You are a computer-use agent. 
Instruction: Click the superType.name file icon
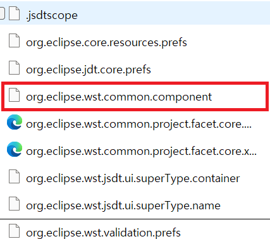(x=15, y=204)
